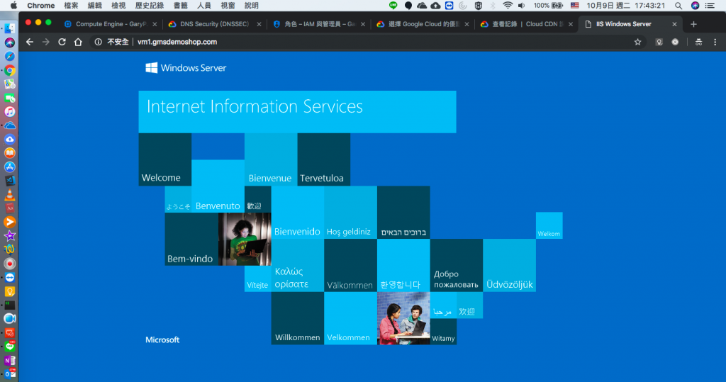Click the Wi-Fi icon in menu bar
The width and height of the screenshot is (726, 382).
click(508, 6)
